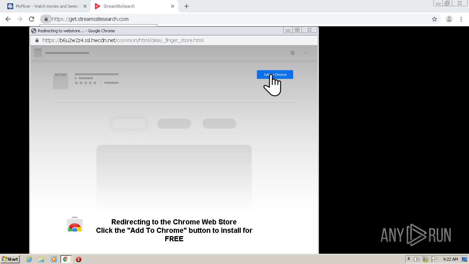This screenshot has width=469, height=264.
Task: Click the large screenshot preview placeholder
Action: pos(174,178)
